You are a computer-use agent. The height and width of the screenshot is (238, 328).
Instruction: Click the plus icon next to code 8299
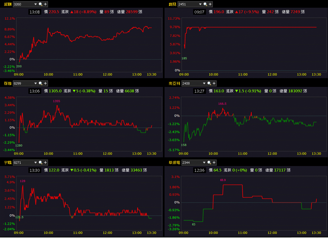[45, 83]
